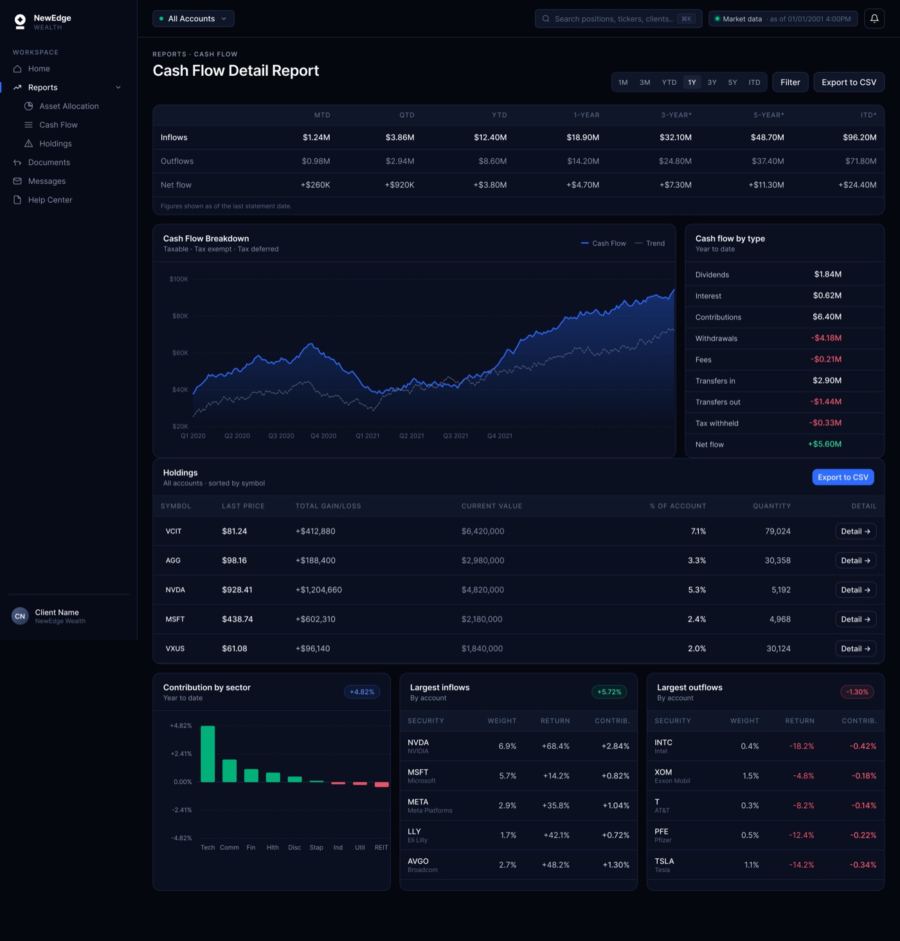
Task: Switch to the 3Y time range
Action: point(712,82)
